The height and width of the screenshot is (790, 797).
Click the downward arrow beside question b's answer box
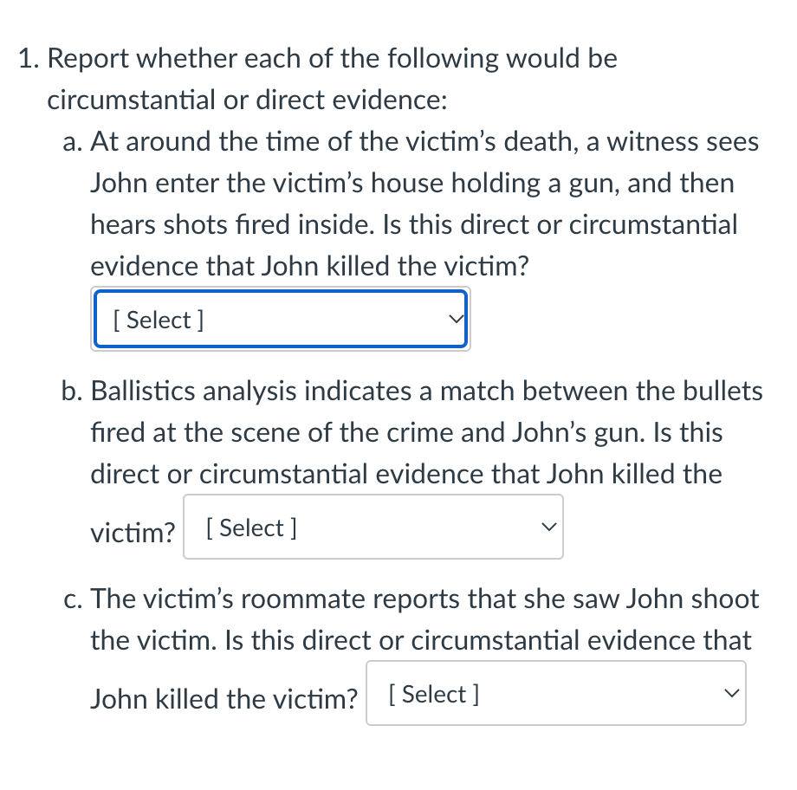point(548,525)
